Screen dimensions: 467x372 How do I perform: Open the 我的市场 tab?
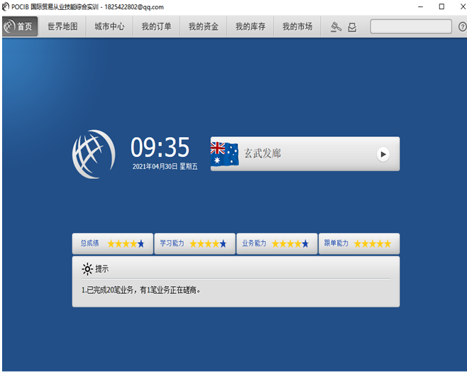297,27
